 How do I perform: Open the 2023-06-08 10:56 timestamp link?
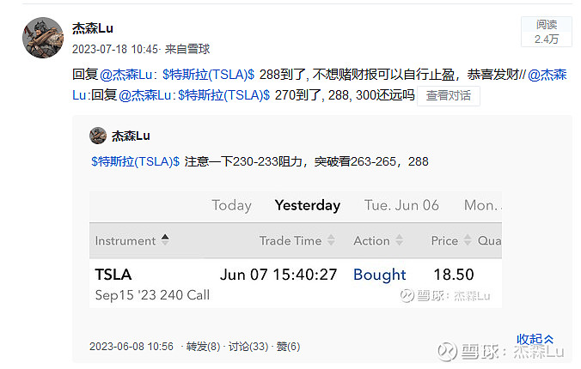[x=131, y=347]
